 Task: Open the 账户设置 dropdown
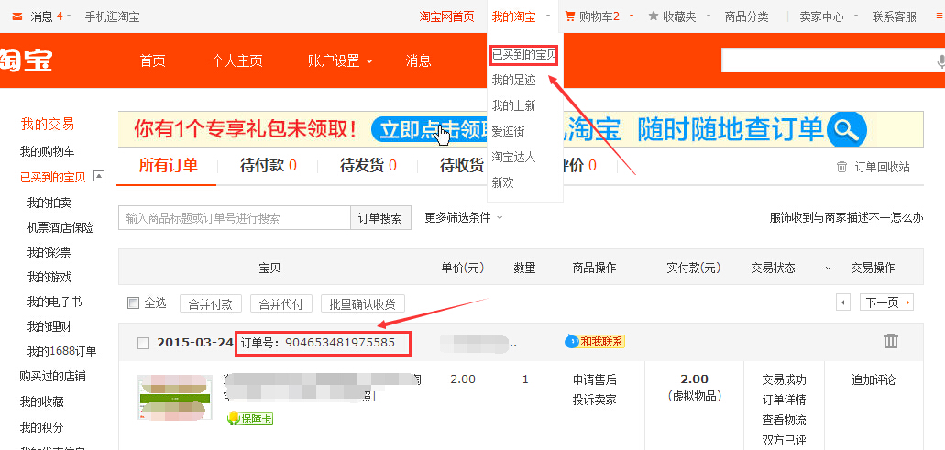(340, 60)
